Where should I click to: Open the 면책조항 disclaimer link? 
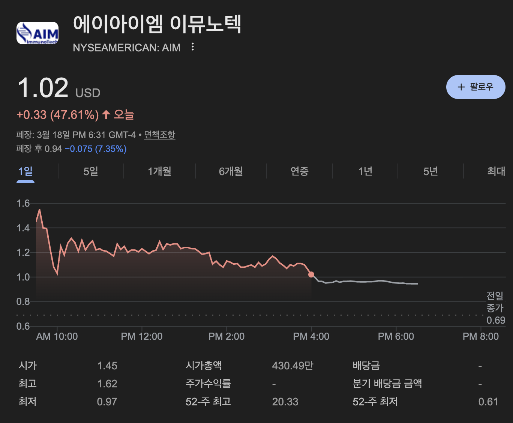click(x=160, y=135)
